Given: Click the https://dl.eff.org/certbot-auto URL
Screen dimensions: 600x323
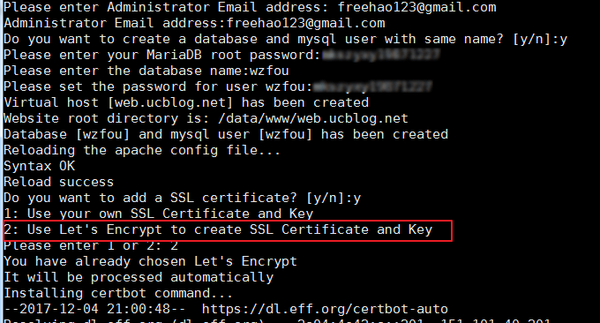Looking at the screenshot, I should click(x=325, y=309).
